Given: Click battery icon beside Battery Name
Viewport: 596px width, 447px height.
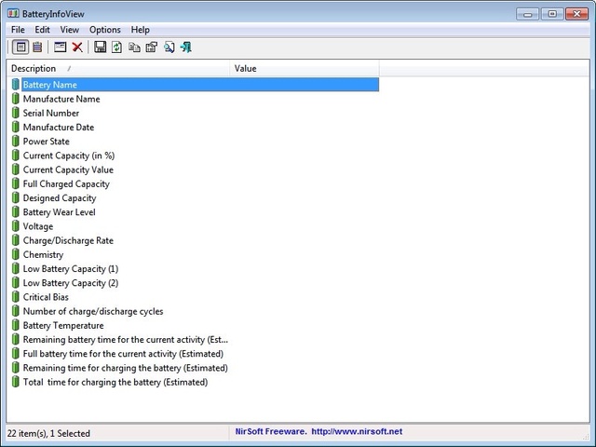Looking at the screenshot, I should (15, 85).
